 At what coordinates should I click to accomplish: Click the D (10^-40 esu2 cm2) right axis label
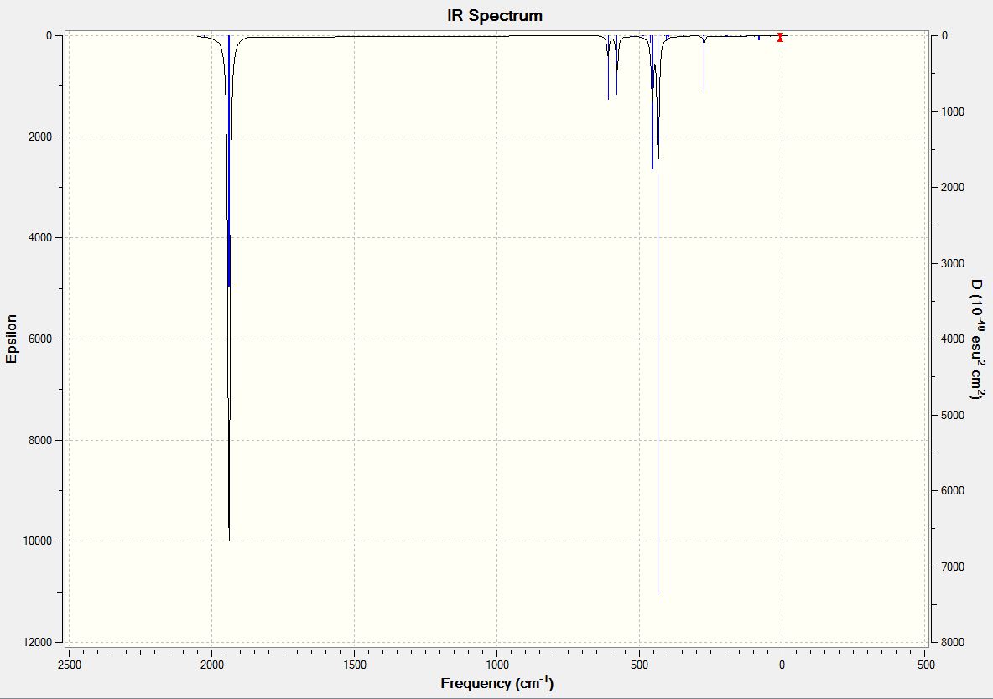[x=977, y=339]
